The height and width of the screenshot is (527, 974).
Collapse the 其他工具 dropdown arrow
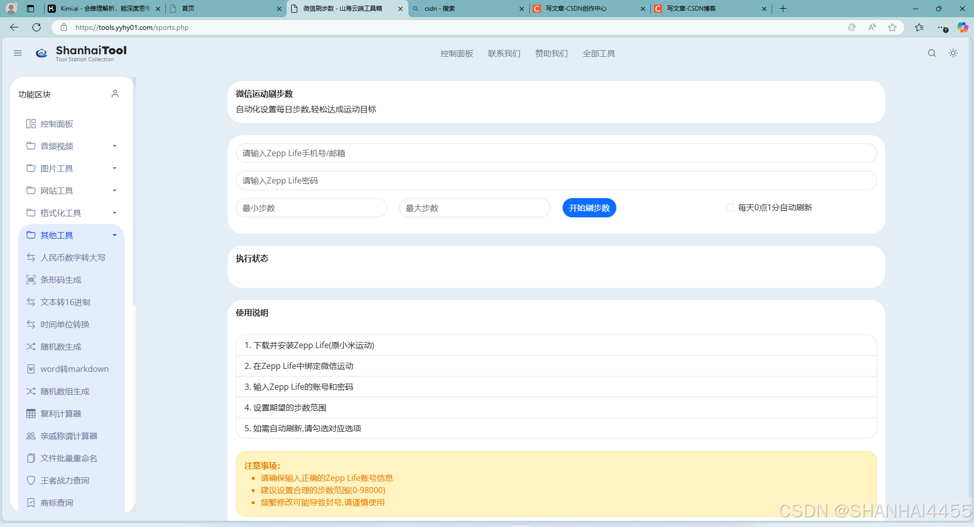115,235
